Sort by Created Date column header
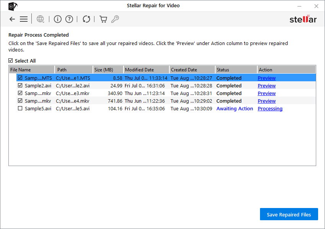 pyautogui.click(x=192, y=70)
